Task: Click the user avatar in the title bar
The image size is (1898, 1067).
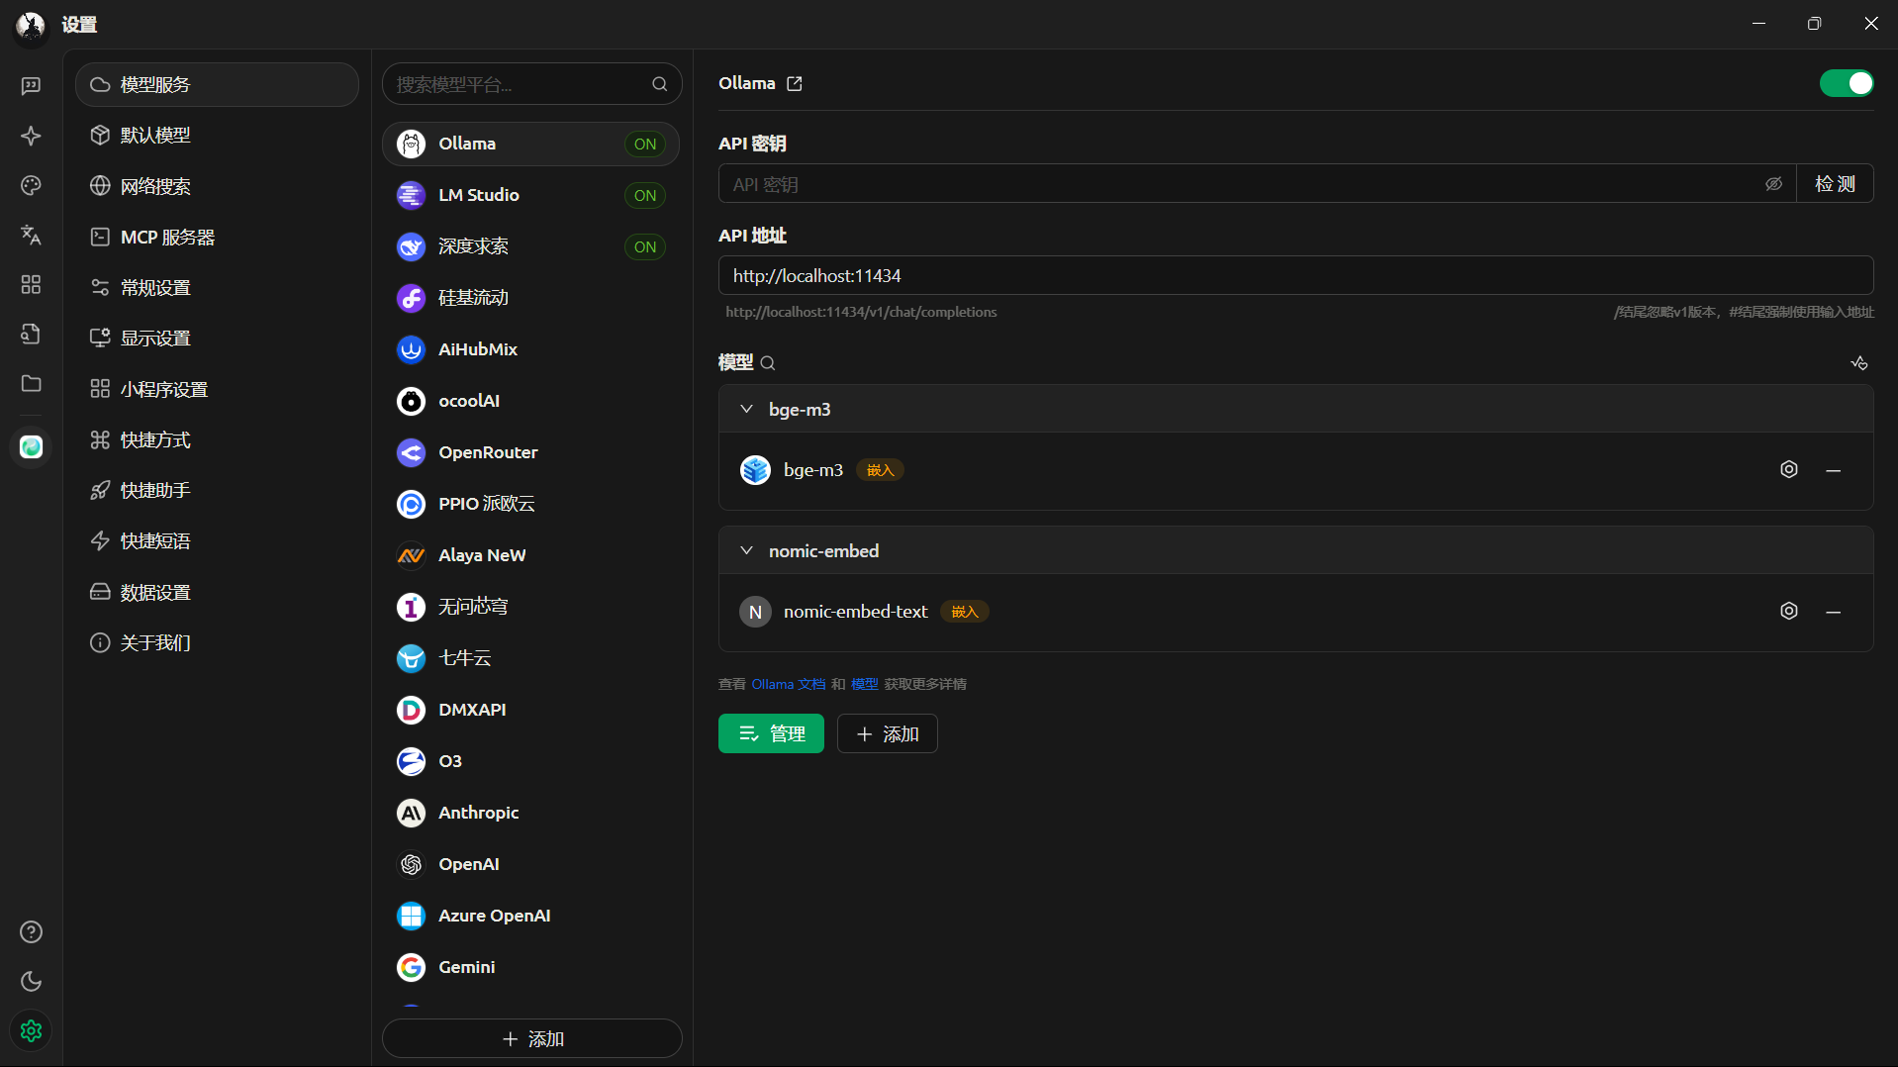Action: [x=31, y=25]
